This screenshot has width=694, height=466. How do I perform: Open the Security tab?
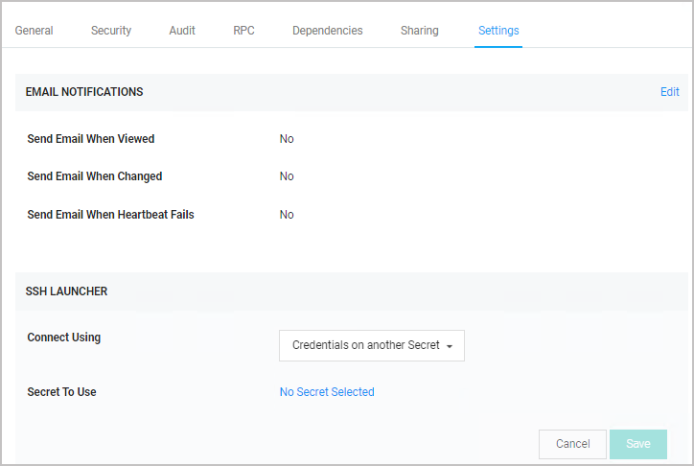111,31
